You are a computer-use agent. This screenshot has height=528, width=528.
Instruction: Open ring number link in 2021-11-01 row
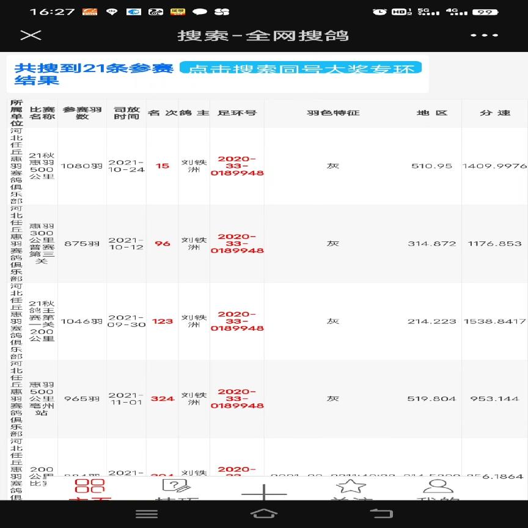[x=237, y=398]
